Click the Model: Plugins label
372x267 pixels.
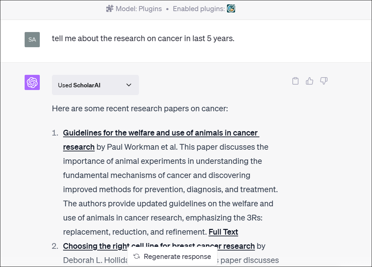[x=139, y=9]
